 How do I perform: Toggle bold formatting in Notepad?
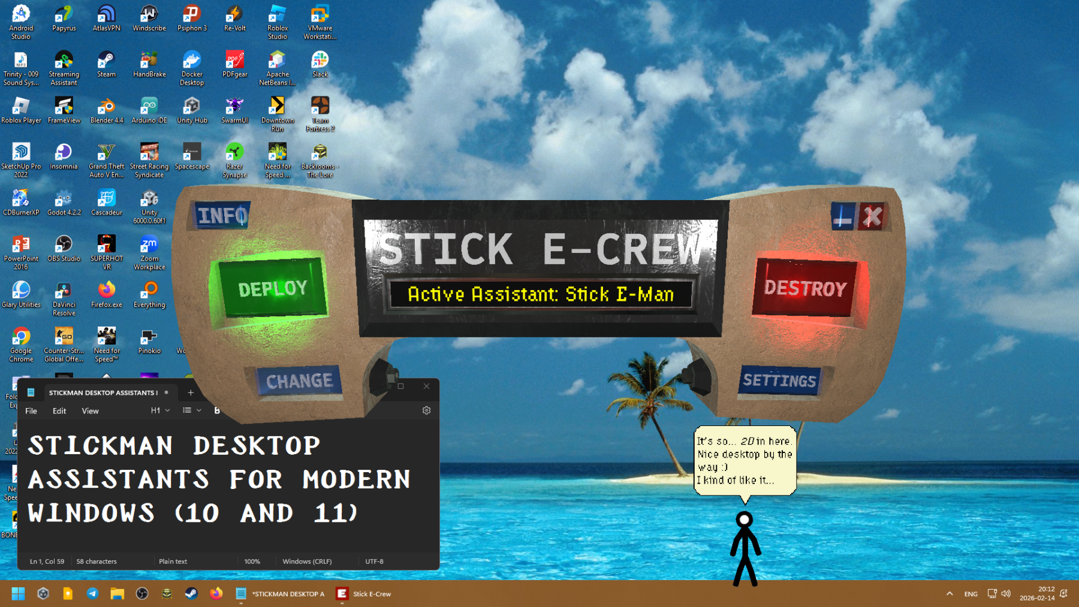(x=217, y=410)
